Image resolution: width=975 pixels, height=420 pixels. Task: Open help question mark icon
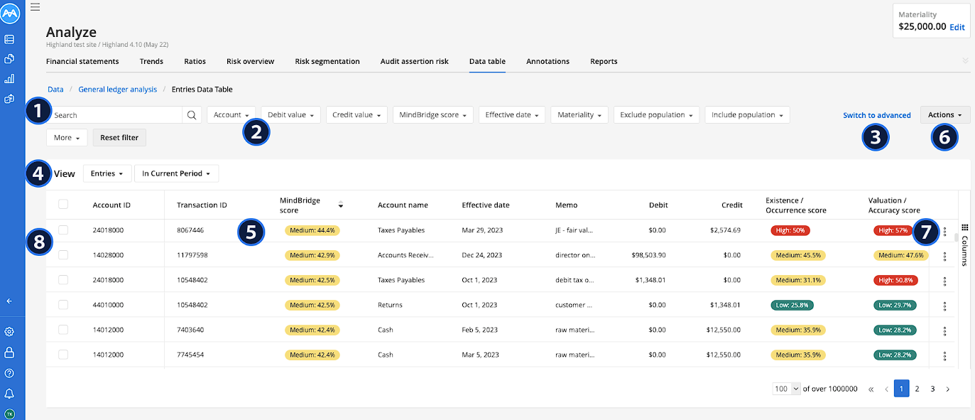(x=10, y=373)
